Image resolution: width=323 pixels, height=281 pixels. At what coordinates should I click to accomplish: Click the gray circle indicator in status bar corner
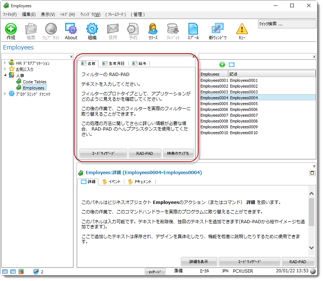pyautogui.click(x=313, y=271)
